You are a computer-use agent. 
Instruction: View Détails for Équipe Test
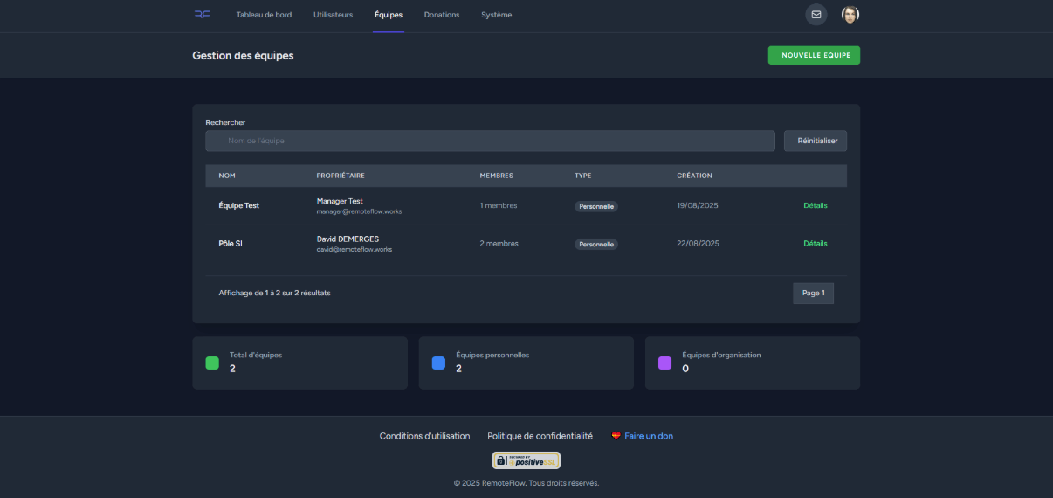tap(816, 206)
